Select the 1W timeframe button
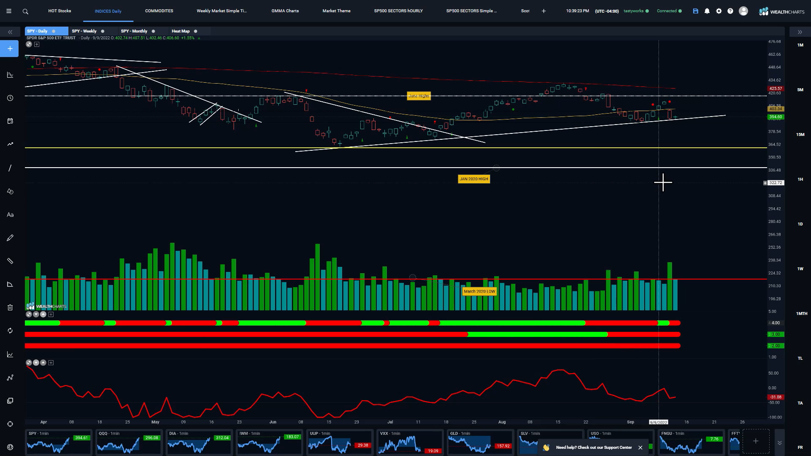 tap(800, 269)
